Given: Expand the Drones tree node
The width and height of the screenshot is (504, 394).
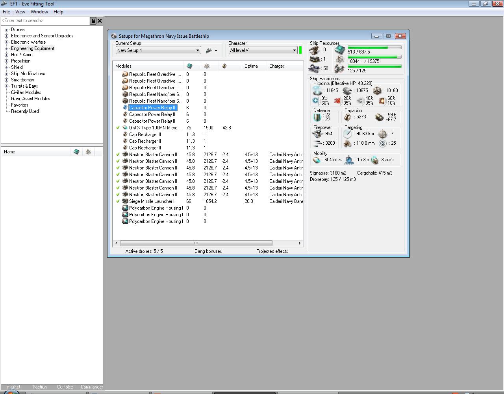Looking at the screenshot, I should [6, 29].
